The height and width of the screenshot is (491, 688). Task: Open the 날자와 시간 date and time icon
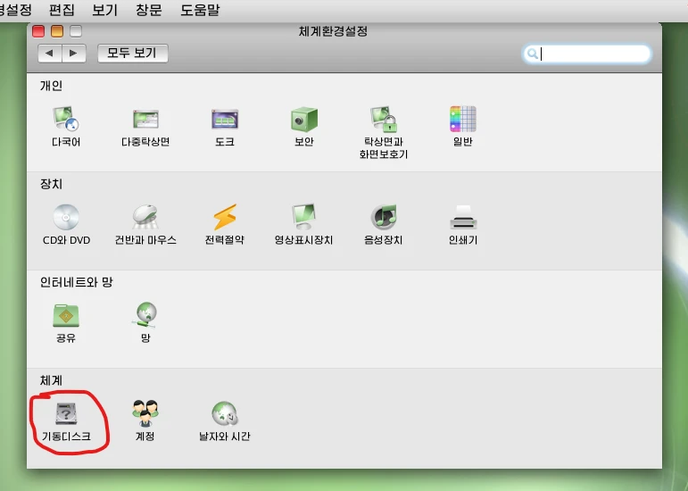tap(225, 413)
